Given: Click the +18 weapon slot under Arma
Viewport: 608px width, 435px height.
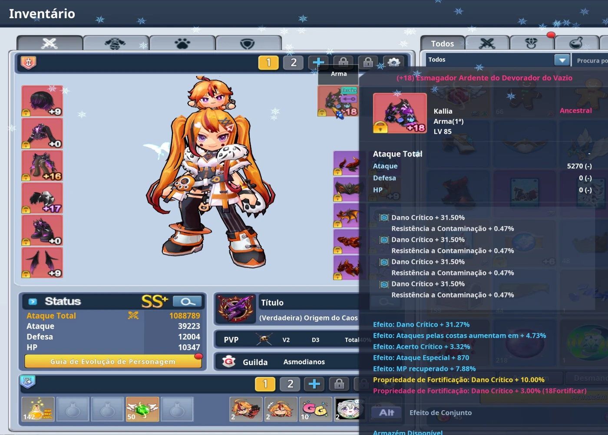Looking at the screenshot, I should click(337, 102).
